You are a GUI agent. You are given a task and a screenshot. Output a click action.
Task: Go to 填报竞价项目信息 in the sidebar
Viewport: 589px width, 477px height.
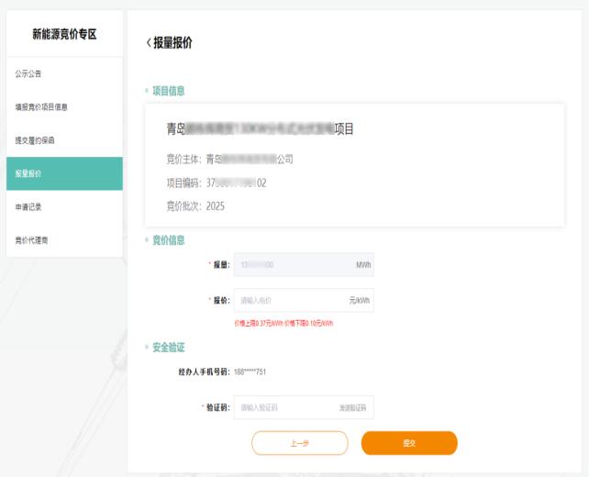[41, 107]
